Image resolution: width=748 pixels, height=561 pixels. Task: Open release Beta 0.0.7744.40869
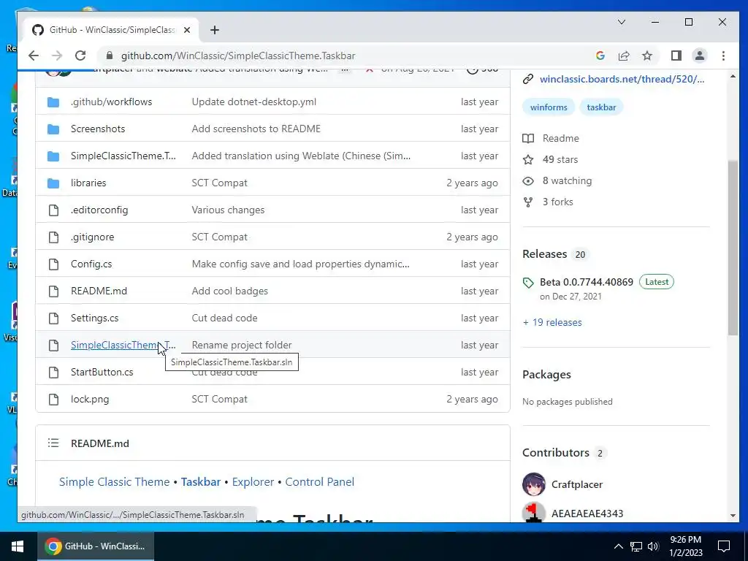pos(587,282)
